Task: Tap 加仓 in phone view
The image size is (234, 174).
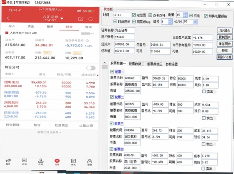Action: (x=37, y=125)
